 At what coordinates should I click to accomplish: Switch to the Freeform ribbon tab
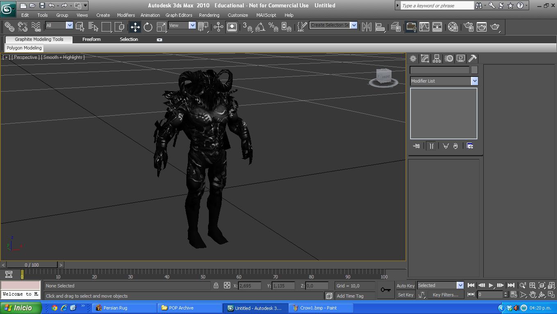coord(91,39)
